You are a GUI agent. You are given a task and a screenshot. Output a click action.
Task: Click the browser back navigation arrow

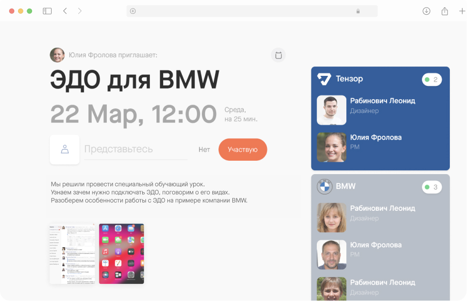tap(65, 10)
